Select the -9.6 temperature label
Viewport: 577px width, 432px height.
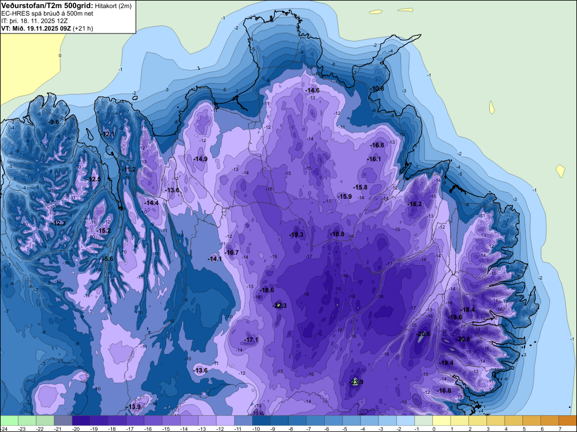[x=54, y=122]
